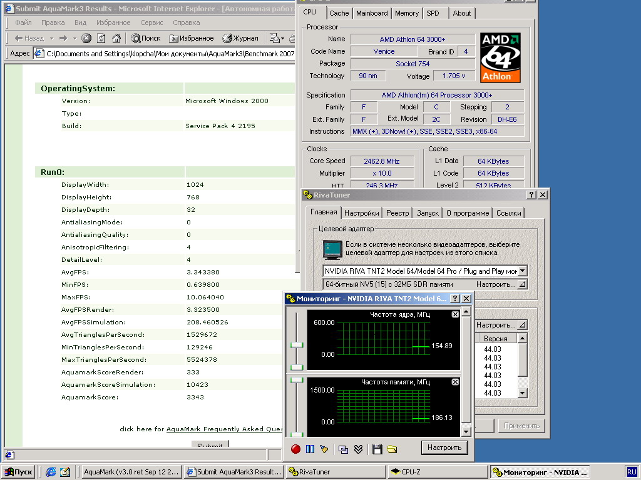Click Журнал history toolbar button

(x=240, y=38)
